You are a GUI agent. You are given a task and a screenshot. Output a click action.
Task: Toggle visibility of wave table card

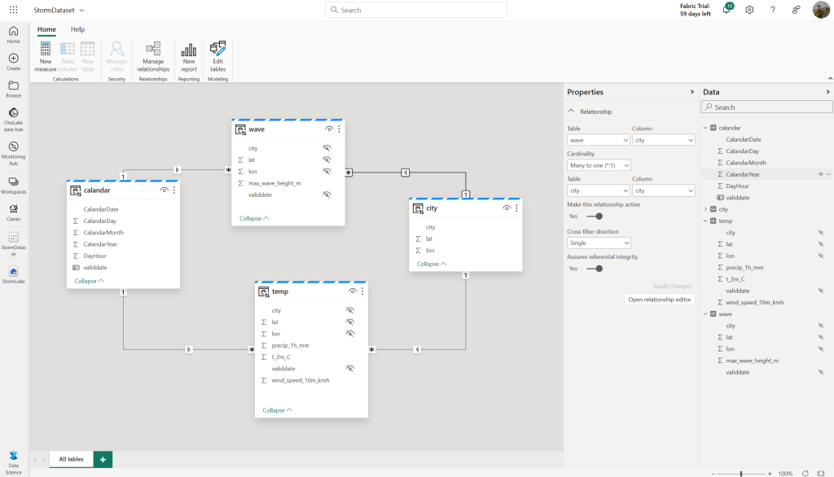[x=329, y=129]
